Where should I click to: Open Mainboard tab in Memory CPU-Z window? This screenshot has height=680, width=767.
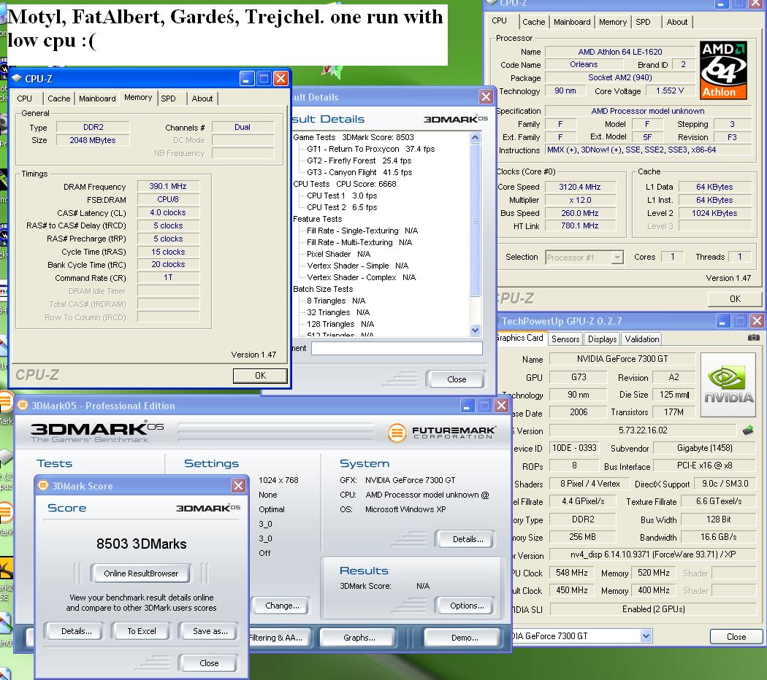97,98
